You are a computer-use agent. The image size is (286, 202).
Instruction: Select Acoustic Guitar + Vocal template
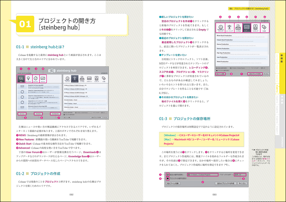pos(85,100)
